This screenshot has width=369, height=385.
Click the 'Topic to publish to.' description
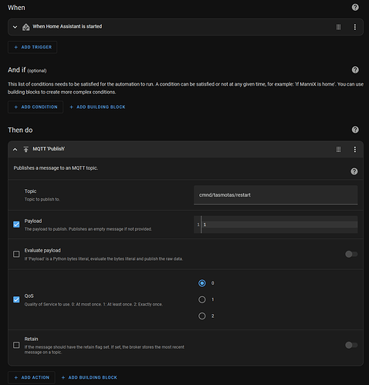[42, 199]
